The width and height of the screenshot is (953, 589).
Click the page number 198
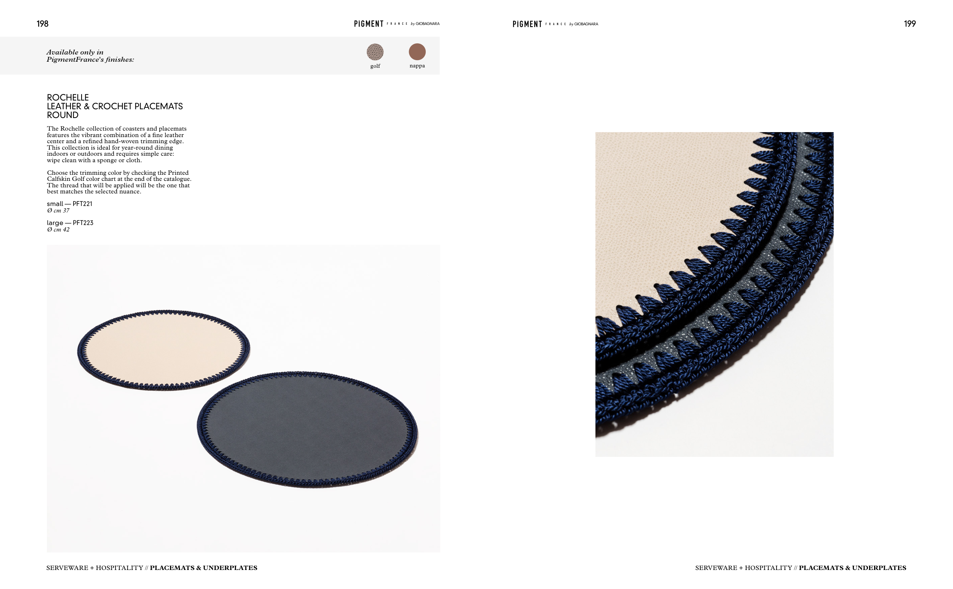(42, 24)
